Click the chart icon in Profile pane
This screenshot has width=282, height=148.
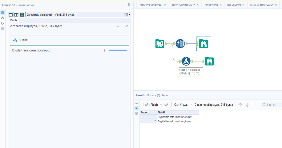tap(118, 26)
